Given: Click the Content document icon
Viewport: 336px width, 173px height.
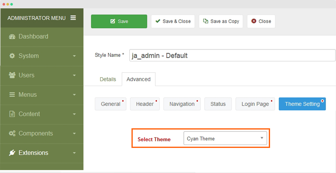Looking at the screenshot, I should [x=12, y=114].
